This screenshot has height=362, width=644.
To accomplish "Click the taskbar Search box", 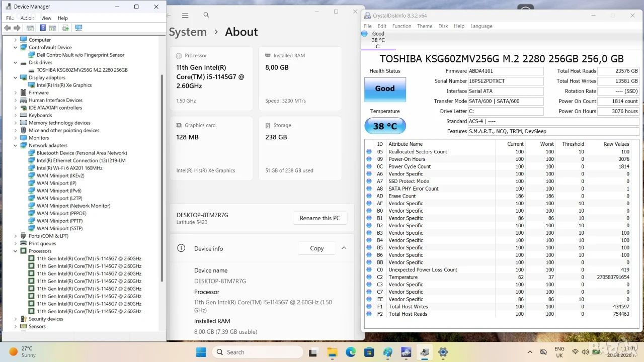I will point(259,352).
